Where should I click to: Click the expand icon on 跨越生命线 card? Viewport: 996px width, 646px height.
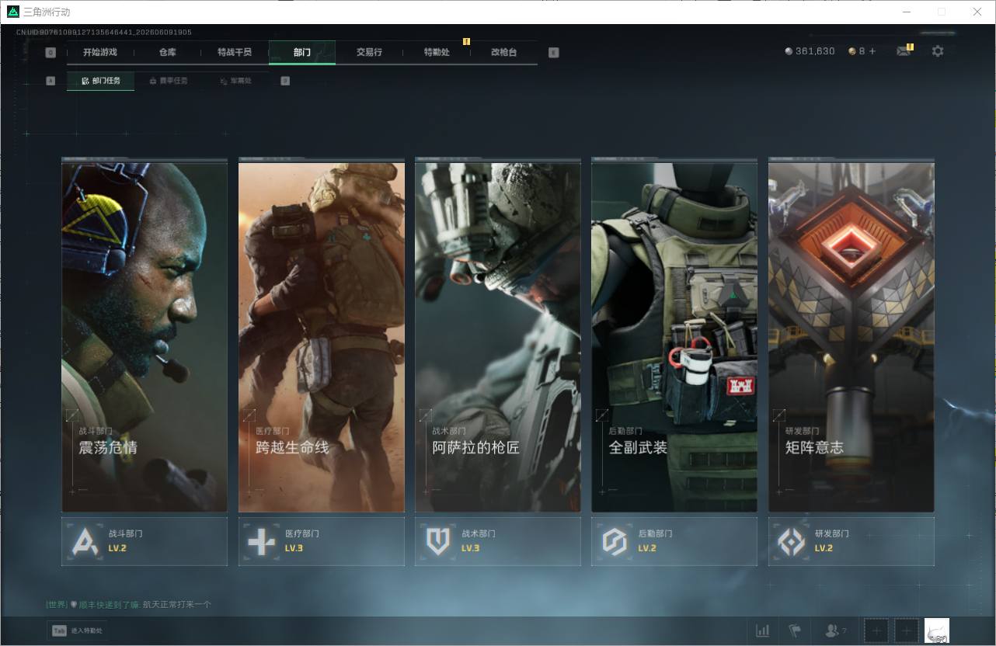click(249, 415)
